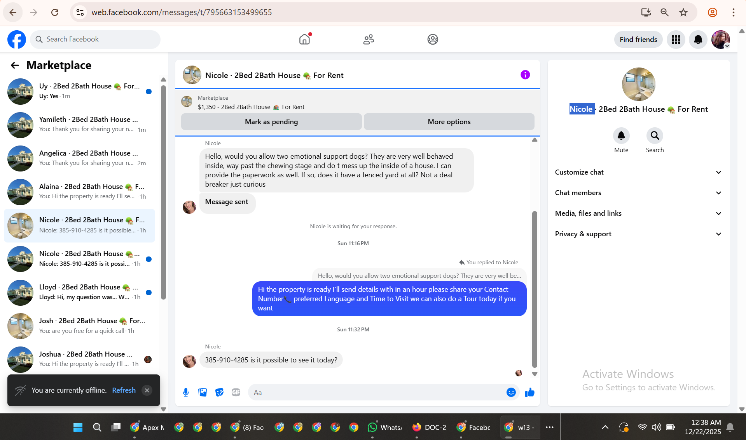Open Uy 2Bed 2Bath House conversation

click(79, 92)
